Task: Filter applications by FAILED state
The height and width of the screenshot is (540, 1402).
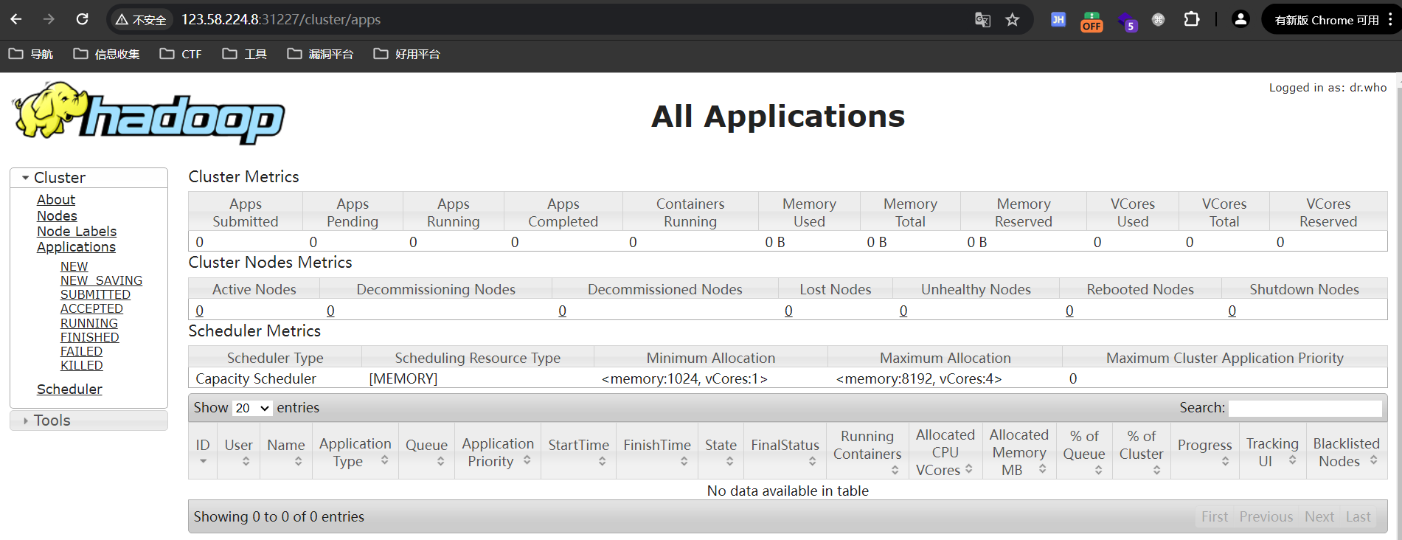Action: pos(81,351)
